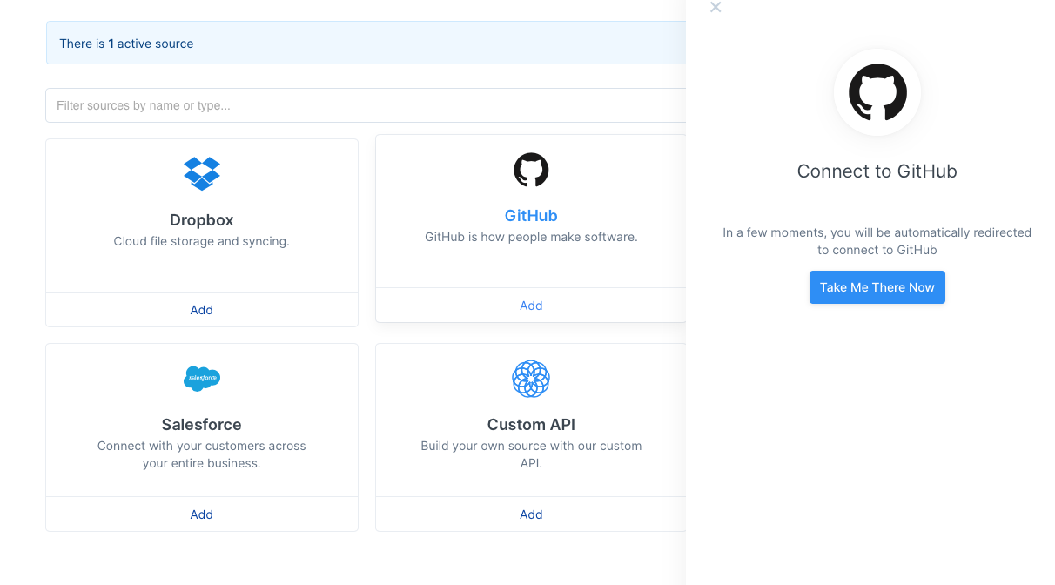
Task: Click the Connect to GitHub heading
Action: [877, 171]
